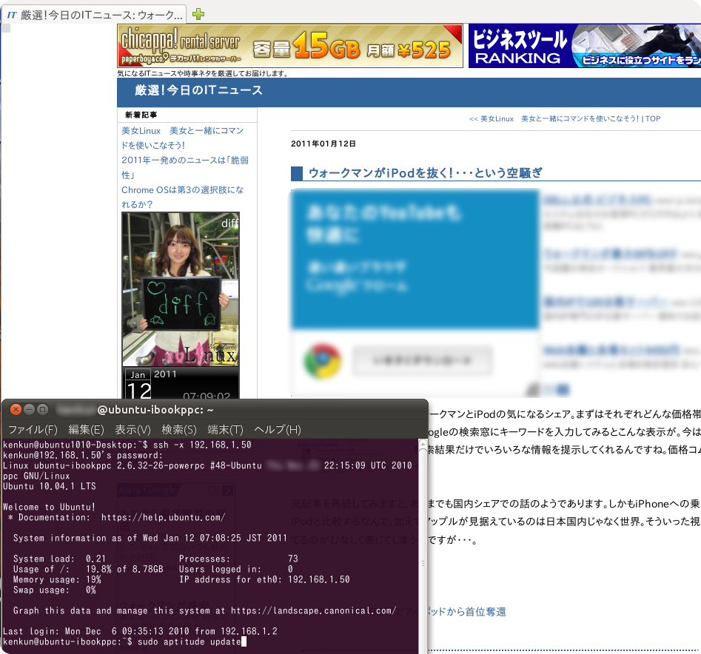Click IP address for eth0 value
The width and height of the screenshot is (701, 654).
(319, 579)
